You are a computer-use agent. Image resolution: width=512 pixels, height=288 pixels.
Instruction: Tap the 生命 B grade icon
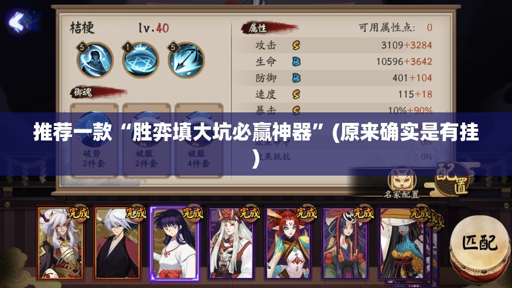point(296,61)
